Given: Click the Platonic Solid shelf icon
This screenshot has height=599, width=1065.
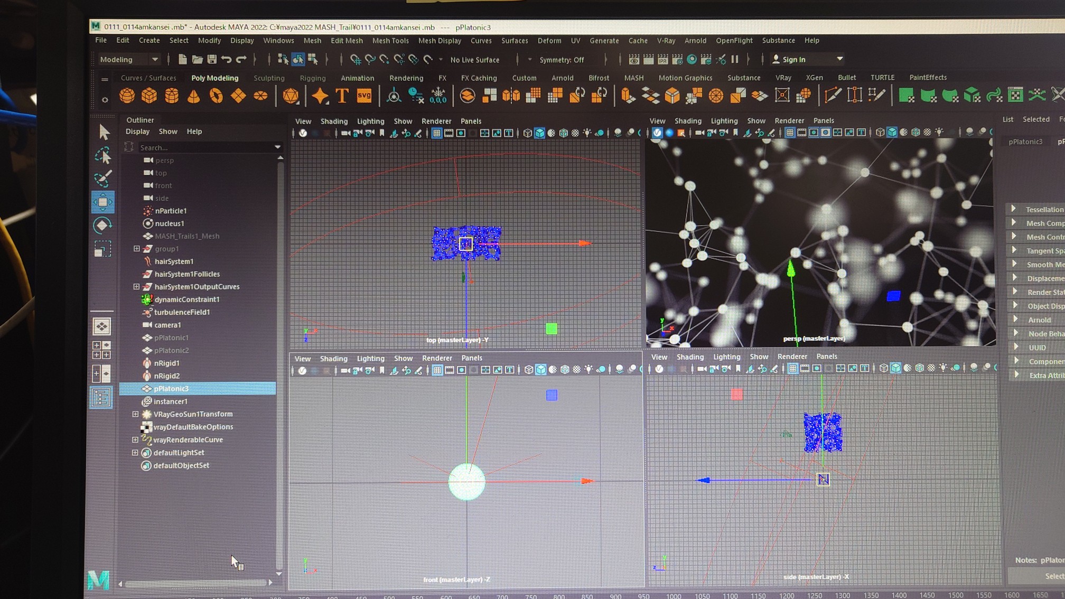Looking at the screenshot, I should (291, 96).
